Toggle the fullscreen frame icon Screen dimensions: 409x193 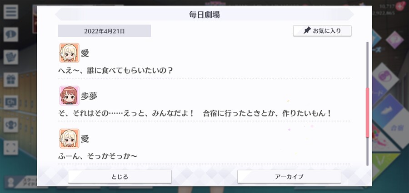[x=11, y=148]
